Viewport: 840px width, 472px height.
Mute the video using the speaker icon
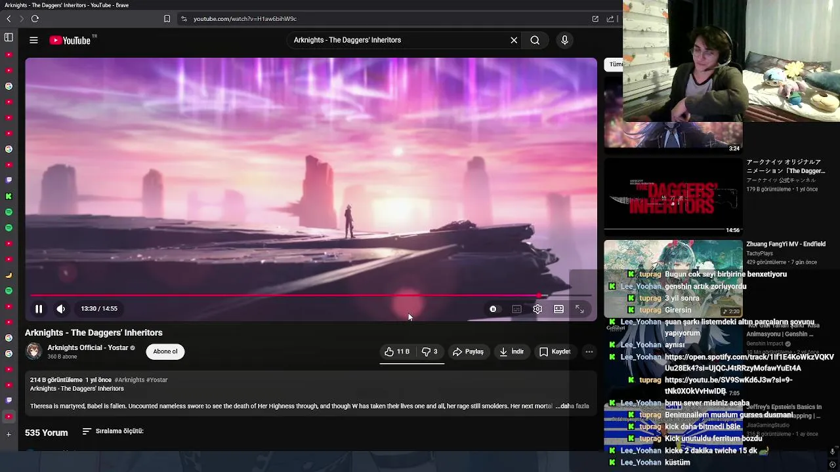[x=60, y=309]
